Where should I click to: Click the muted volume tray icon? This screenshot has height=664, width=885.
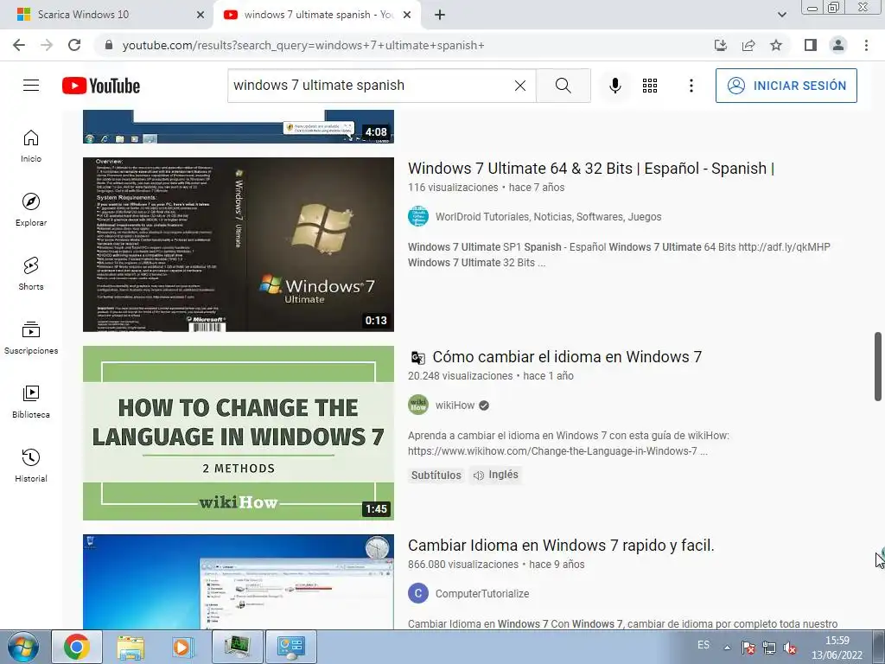pos(790,648)
